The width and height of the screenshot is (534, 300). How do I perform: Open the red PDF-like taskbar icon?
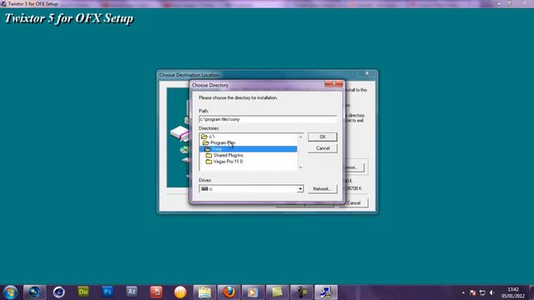(156, 292)
